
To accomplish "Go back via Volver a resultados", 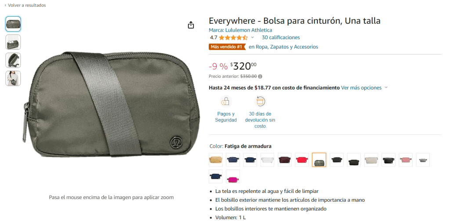I will 25,5.
